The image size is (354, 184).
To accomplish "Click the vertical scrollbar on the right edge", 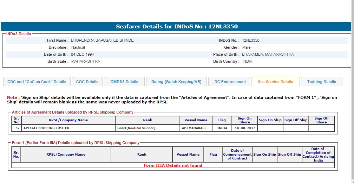I will click(352, 91).
